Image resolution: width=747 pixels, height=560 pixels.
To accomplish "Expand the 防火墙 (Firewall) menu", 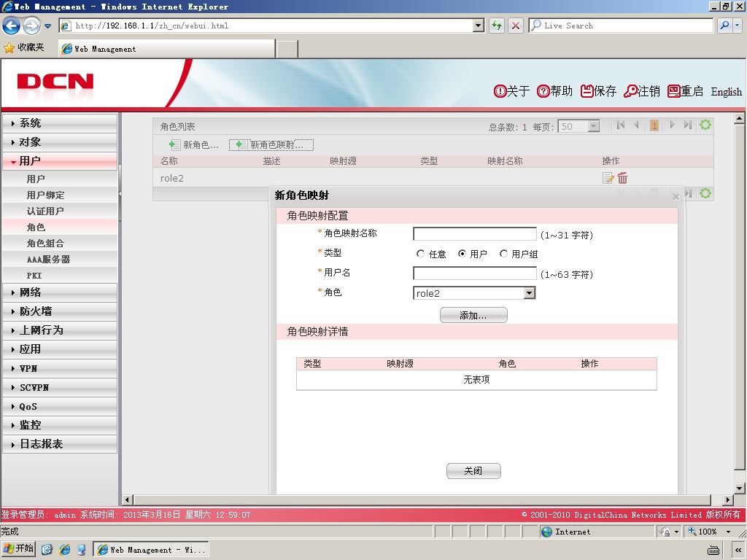I will tap(60, 311).
